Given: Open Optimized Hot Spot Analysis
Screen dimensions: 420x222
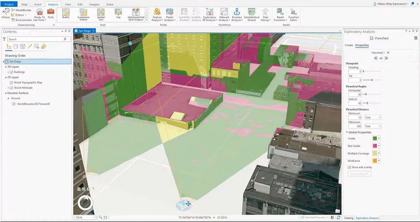Looking at the screenshot, I should [x=136, y=15].
